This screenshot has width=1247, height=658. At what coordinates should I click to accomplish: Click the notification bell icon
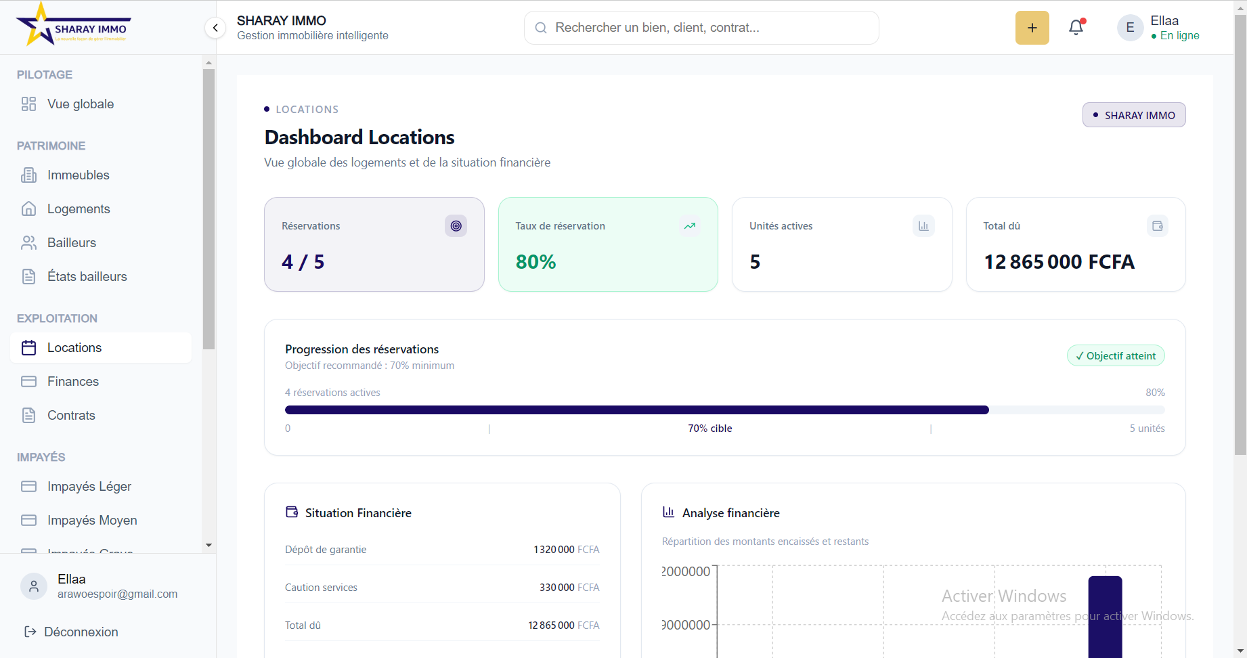click(1076, 28)
